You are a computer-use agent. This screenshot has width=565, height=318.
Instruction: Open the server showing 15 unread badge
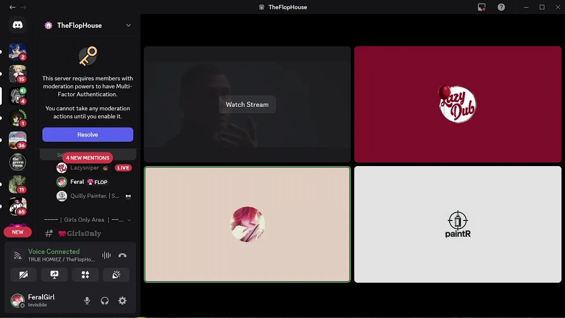point(18,74)
